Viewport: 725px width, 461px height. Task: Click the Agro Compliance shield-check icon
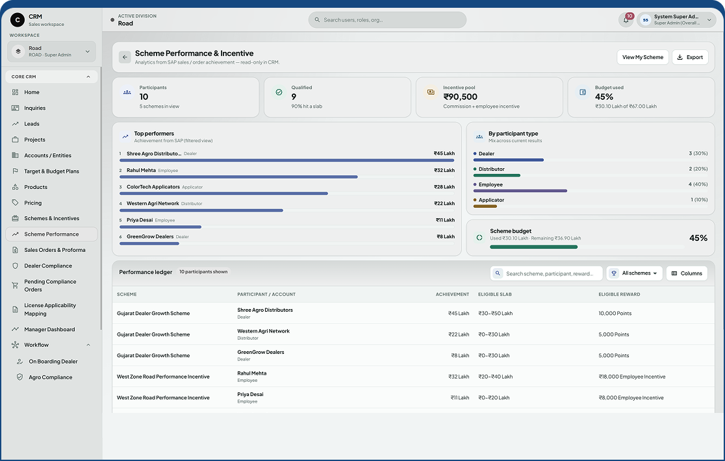tap(20, 377)
